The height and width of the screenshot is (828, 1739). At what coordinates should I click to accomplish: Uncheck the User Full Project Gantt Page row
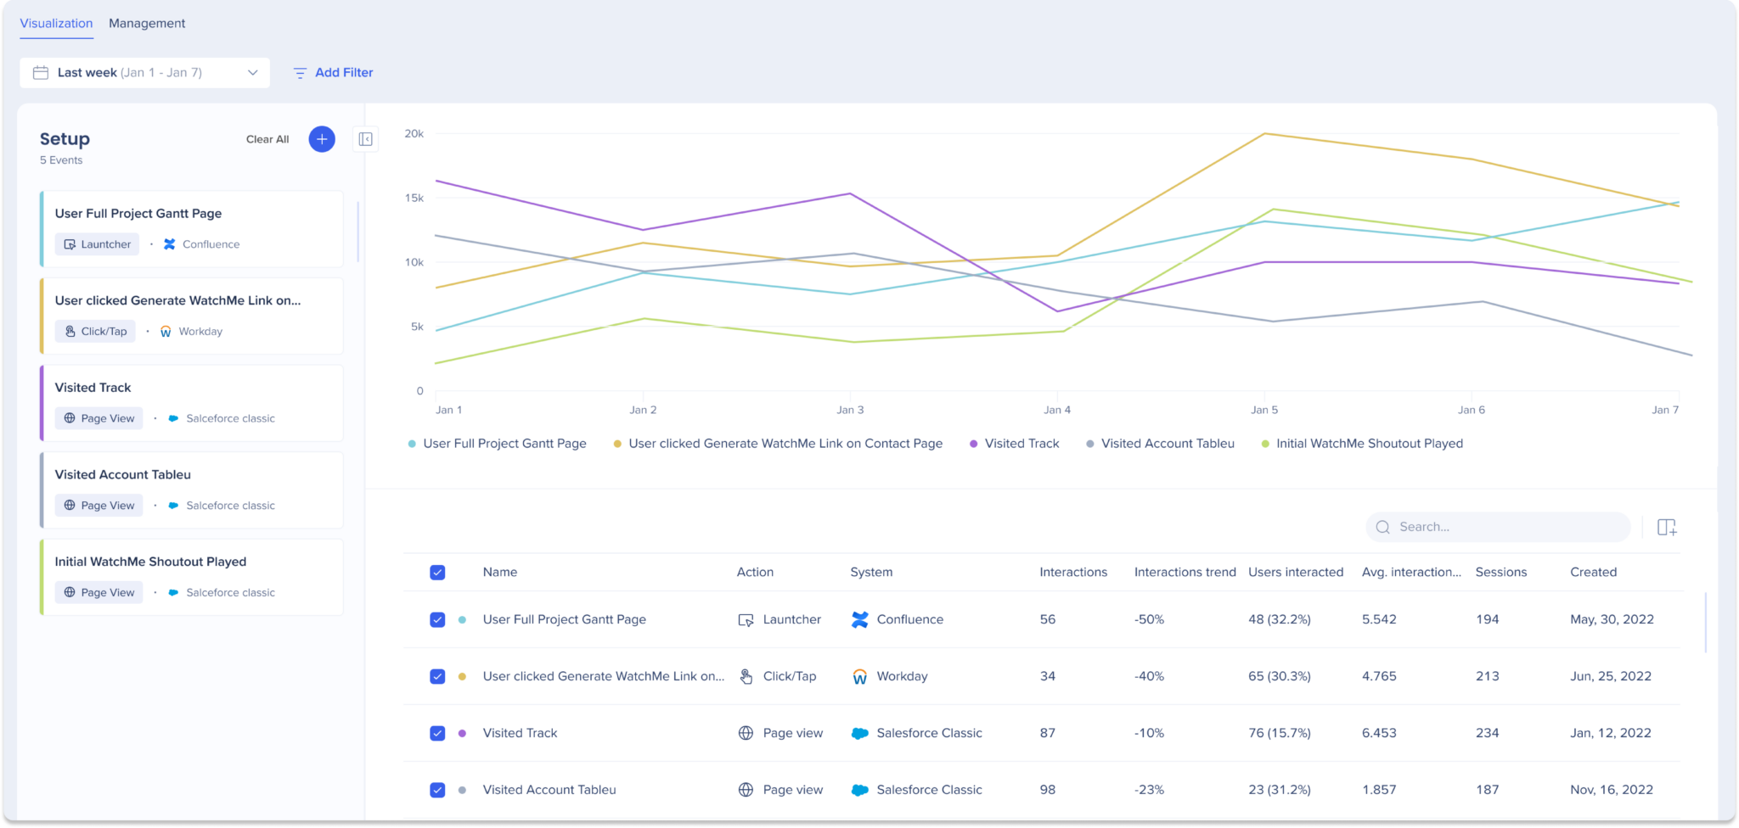coord(438,619)
